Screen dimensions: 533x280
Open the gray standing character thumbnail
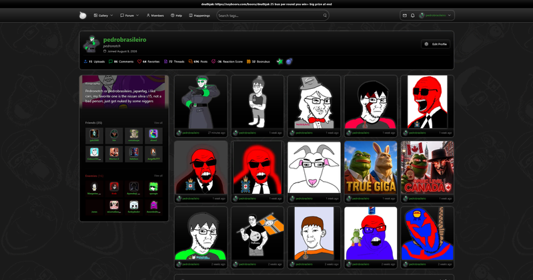[257, 102]
